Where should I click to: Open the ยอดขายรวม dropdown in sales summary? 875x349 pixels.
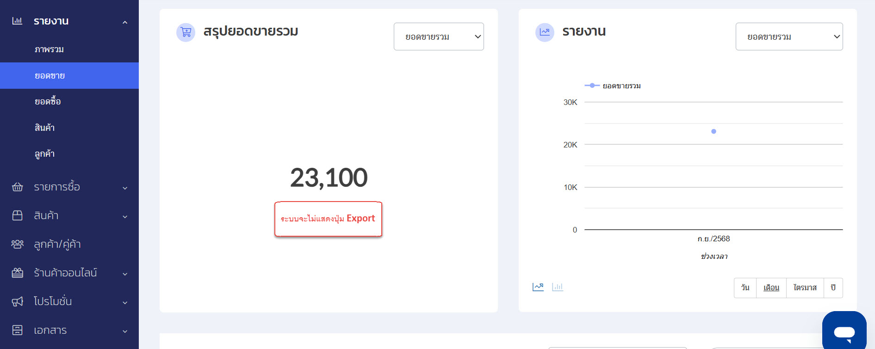[x=439, y=37]
